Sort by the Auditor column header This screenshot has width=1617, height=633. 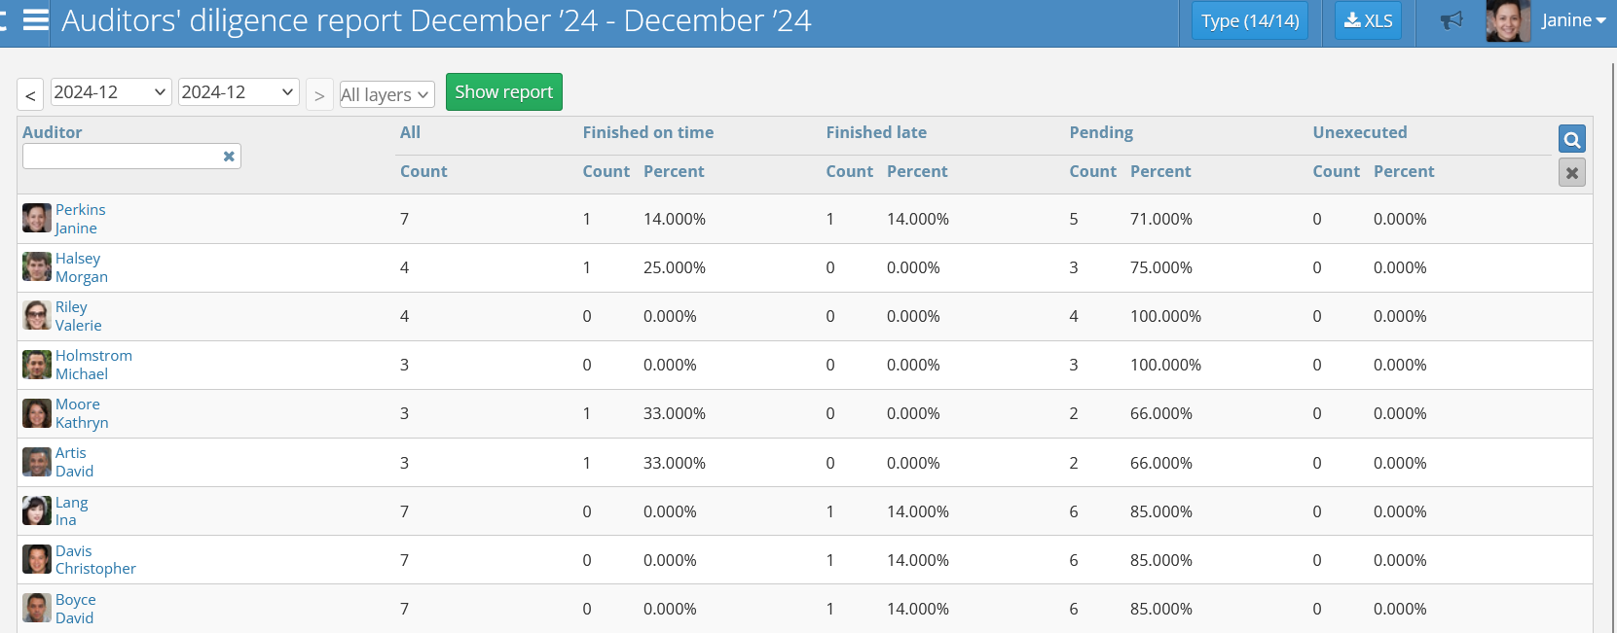pyautogui.click(x=53, y=132)
